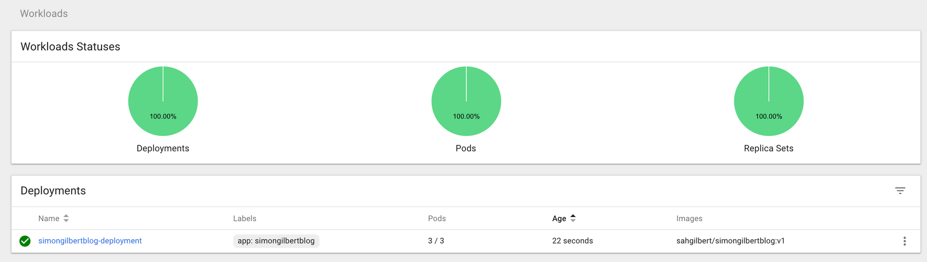Screen dimensions: 927x262
Task: Select the Labels column header
Action: pyautogui.click(x=245, y=218)
